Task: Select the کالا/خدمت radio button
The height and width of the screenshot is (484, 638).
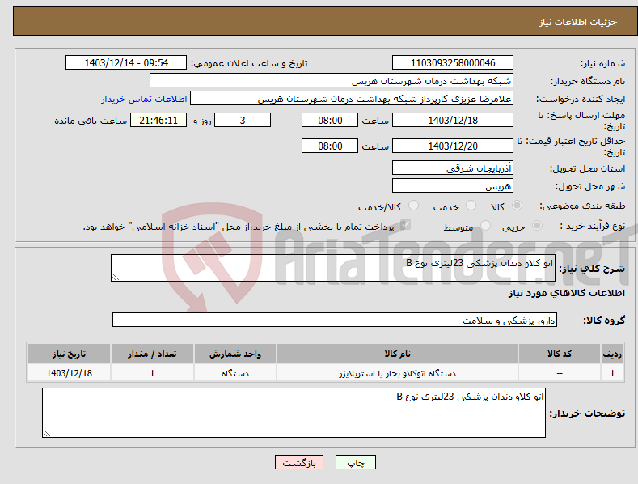Action: click(x=413, y=206)
